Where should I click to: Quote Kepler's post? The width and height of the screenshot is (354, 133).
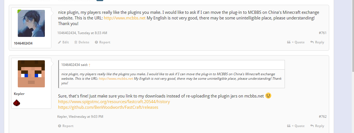[296, 126]
